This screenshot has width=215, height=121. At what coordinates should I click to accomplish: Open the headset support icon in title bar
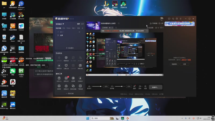[x=173, y=19]
